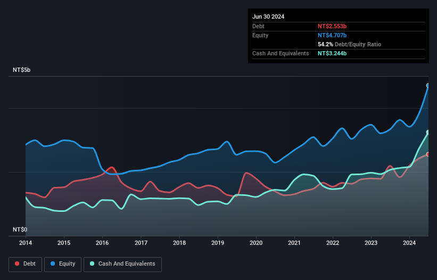The width and height of the screenshot is (437, 280).
Task: Click the 2019 x-axis label
Action: pos(218,243)
